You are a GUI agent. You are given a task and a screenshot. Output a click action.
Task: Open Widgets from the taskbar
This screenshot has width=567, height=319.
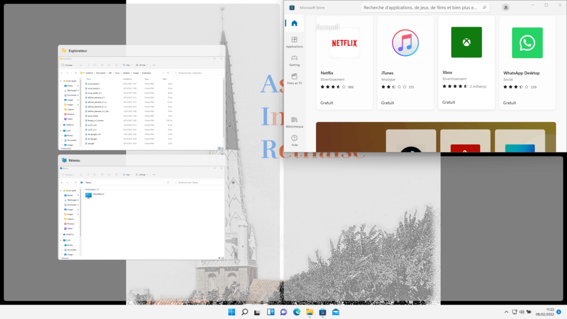coord(270,312)
